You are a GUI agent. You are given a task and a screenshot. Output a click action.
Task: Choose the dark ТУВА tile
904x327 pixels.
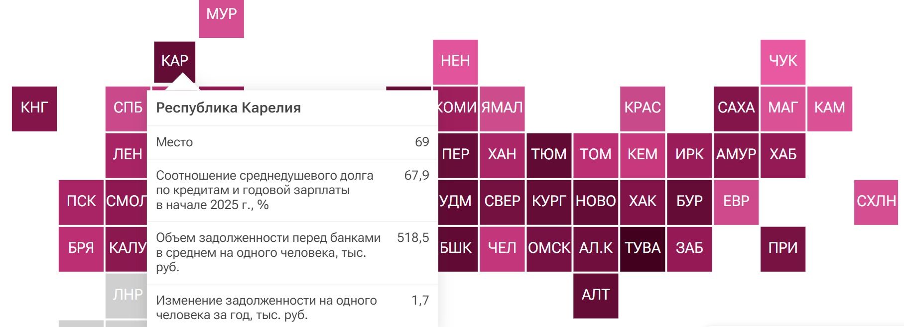[x=642, y=248]
